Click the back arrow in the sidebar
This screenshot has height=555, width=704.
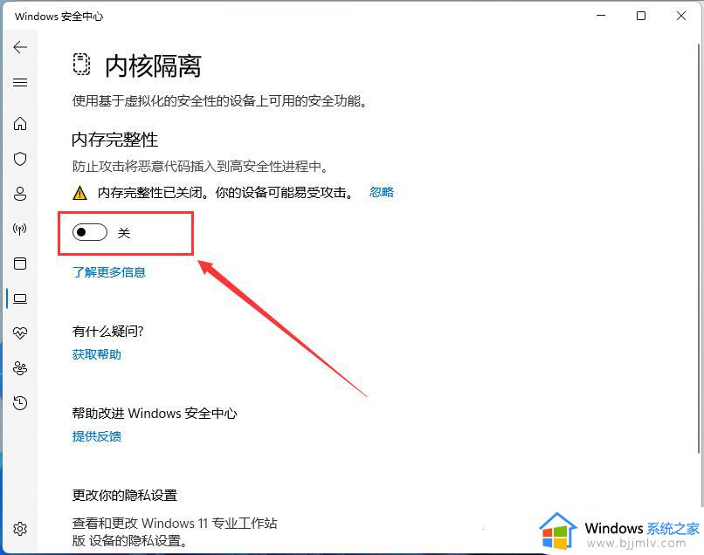coord(20,47)
